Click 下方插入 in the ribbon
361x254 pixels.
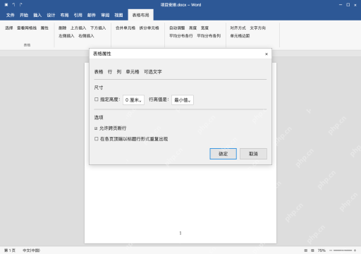click(98, 28)
